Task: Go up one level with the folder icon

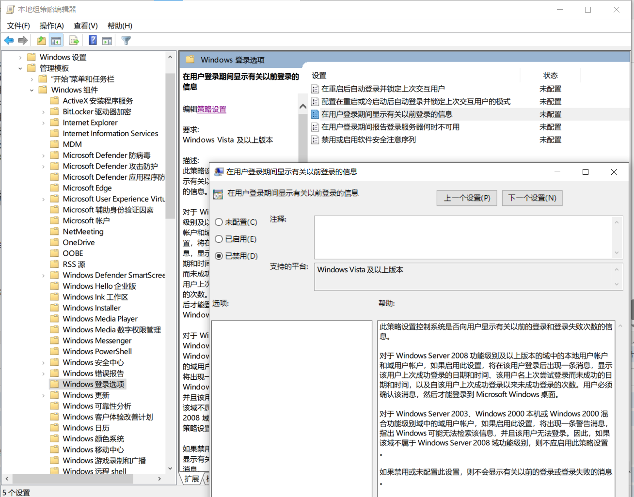Action: [x=42, y=41]
